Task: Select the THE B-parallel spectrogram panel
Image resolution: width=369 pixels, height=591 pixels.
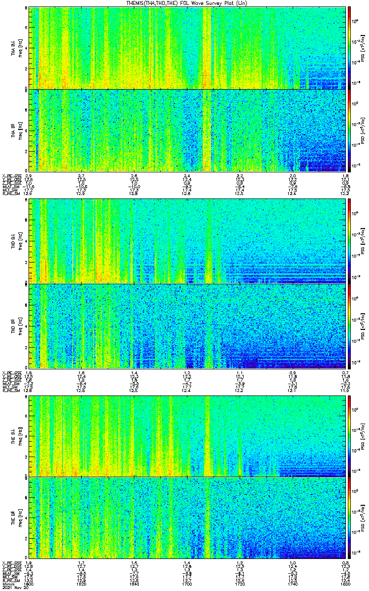Action: (x=187, y=518)
